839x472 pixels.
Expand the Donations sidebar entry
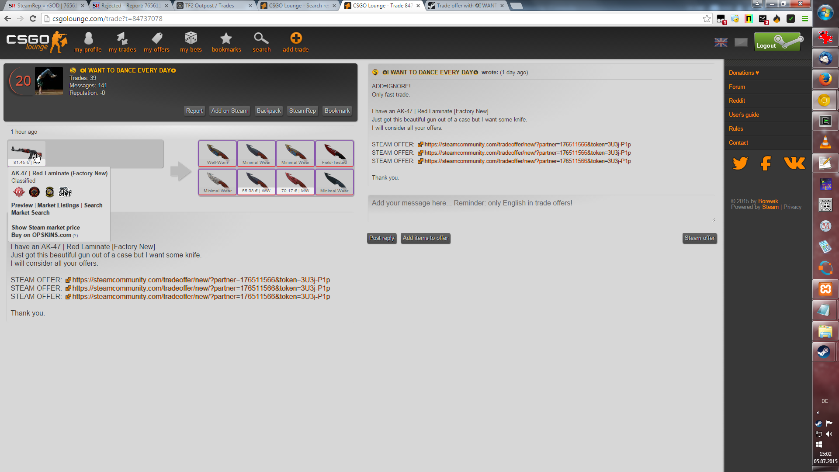pos(744,73)
